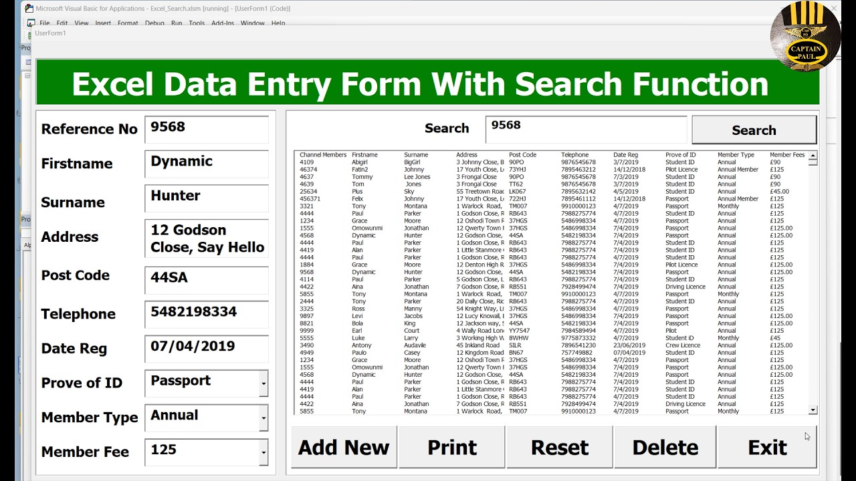
Task: Open the File menu
Action: pyautogui.click(x=44, y=23)
